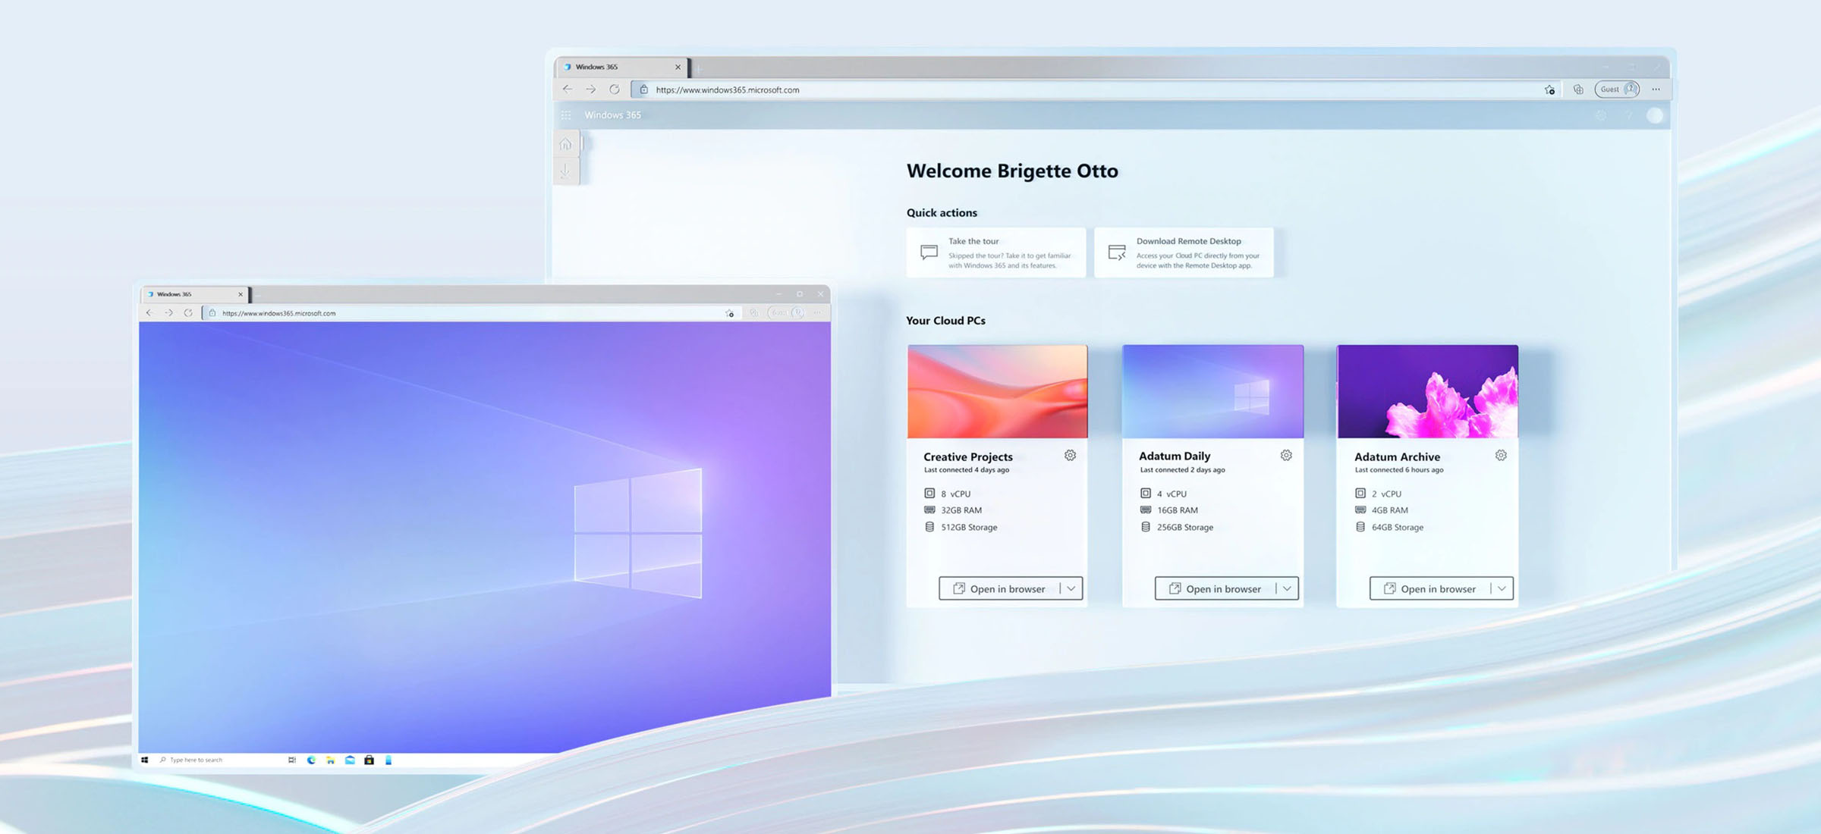Open the blue phone app icon on taskbar

pyautogui.click(x=388, y=760)
